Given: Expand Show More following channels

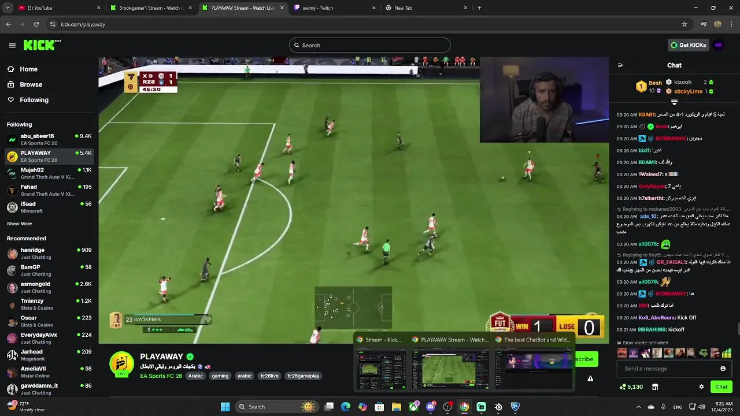Looking at the screenshot, I should [20, 224].
